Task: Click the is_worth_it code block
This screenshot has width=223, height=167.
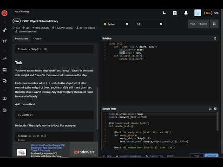Action: click(x=54, y=115)
